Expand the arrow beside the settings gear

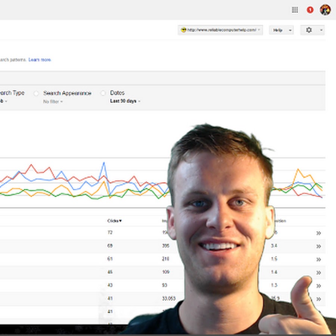point(321,30)
